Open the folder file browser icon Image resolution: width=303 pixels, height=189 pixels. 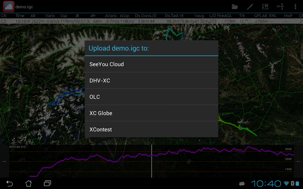[235, 7]
